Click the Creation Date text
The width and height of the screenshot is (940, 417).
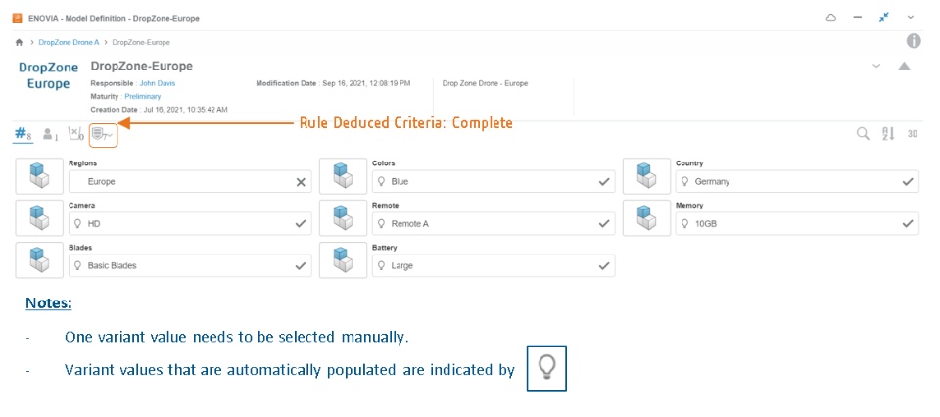pos(159,110)
